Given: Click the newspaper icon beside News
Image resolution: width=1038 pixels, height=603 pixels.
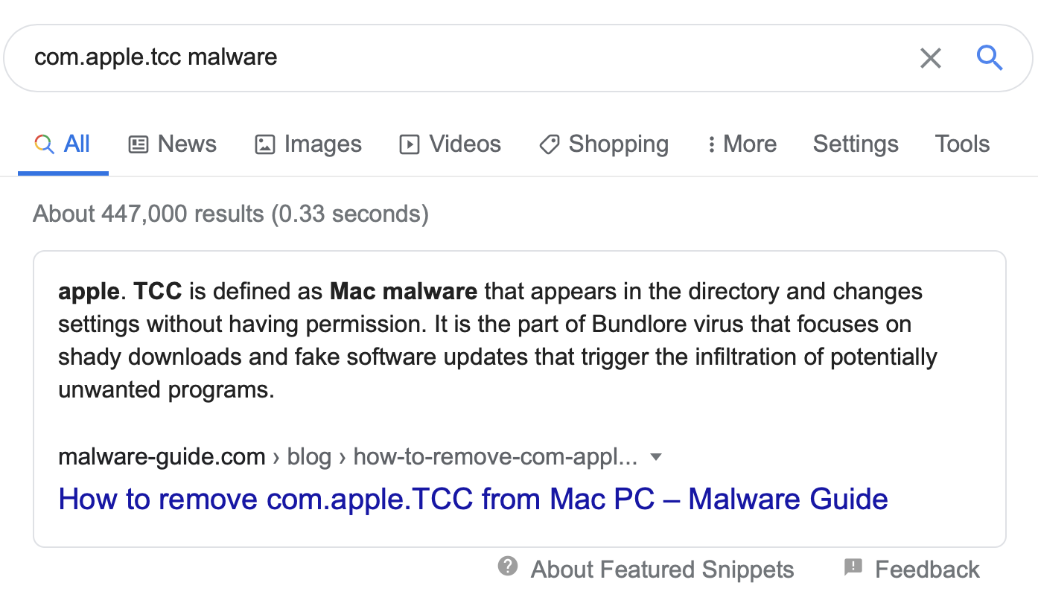Looking at the screenshot, I should (x=138, y=144).
